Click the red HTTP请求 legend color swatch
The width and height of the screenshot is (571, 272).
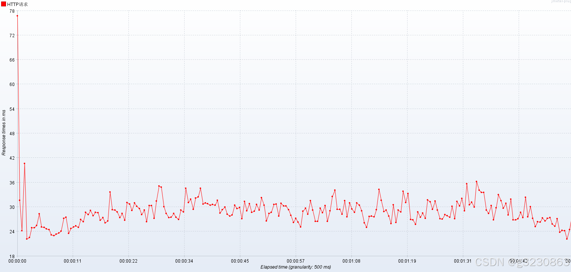tap(4, 4)
